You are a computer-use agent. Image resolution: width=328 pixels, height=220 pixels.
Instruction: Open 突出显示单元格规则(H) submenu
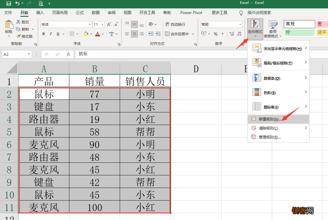278,49
